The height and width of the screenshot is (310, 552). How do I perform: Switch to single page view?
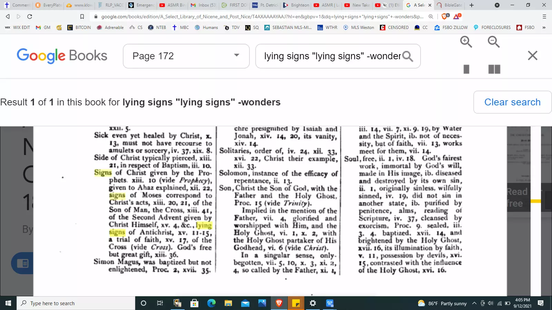click(x=466, y=69)
